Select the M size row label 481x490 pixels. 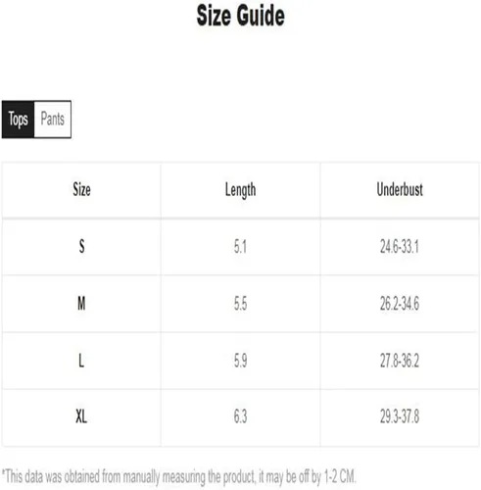click(81, 304)
